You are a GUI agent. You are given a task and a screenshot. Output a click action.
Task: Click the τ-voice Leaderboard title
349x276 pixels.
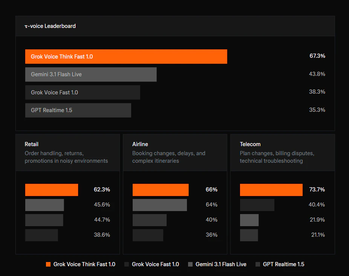[50, 26]
